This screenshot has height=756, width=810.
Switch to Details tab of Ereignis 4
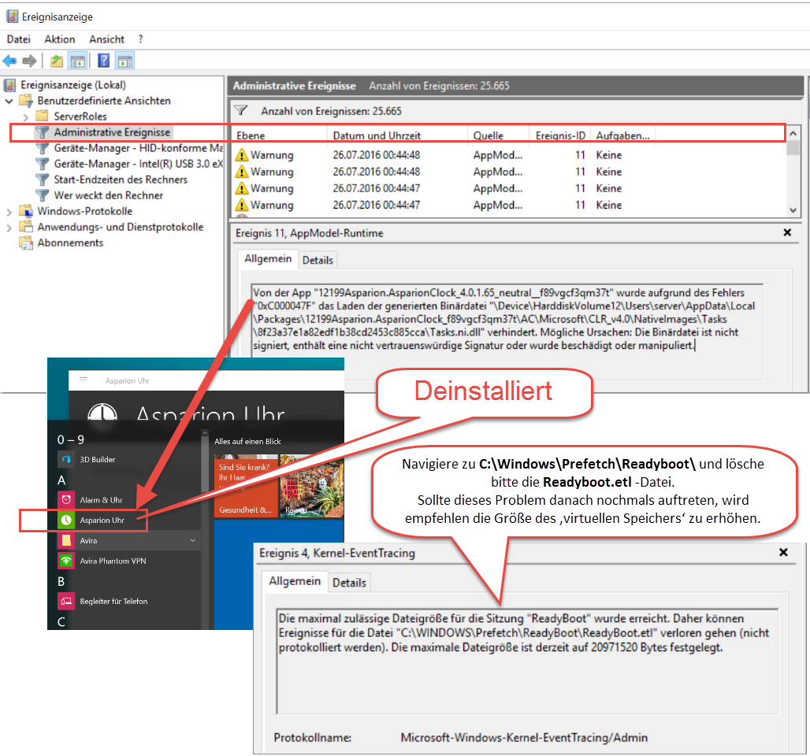(349, 583)
